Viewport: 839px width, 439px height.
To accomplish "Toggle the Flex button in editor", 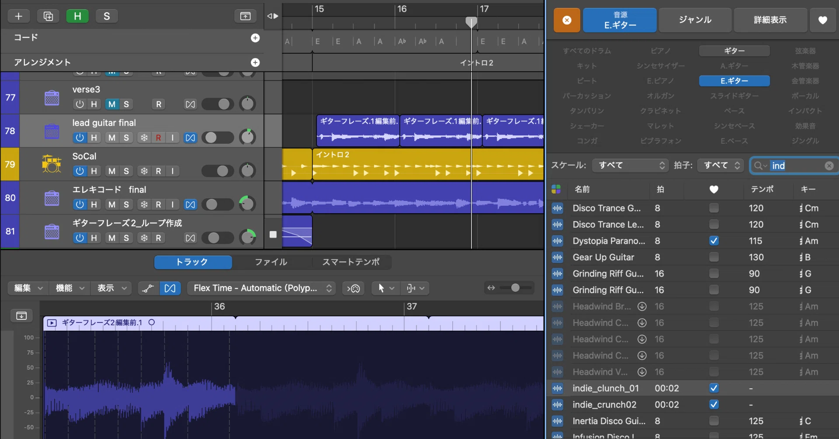I will point(170,288).
